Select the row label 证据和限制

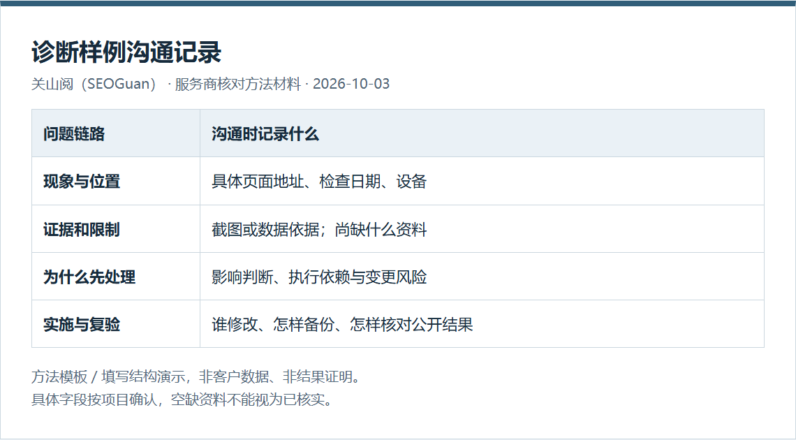82,229
